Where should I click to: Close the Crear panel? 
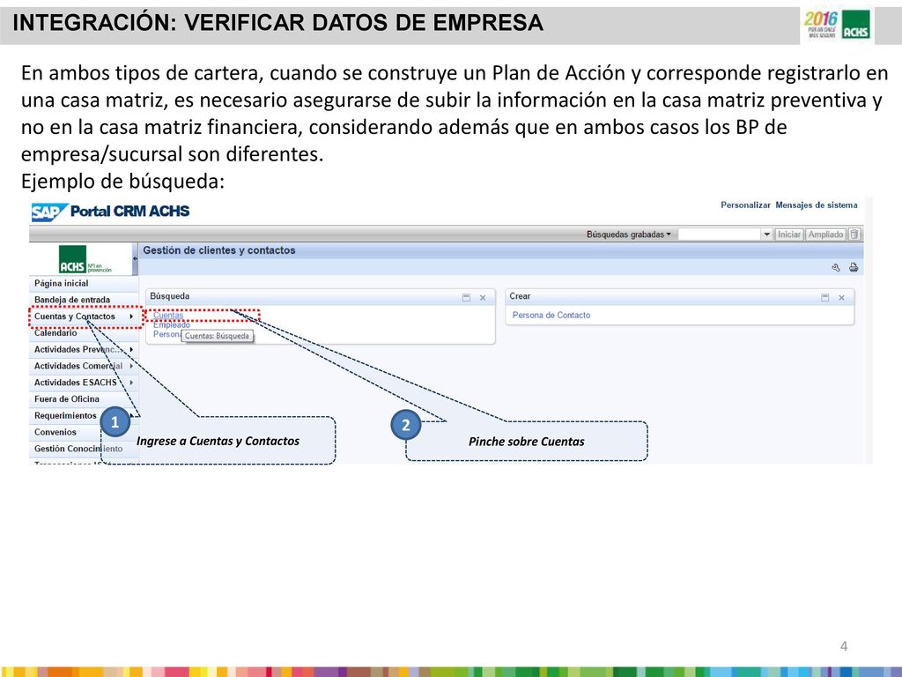(841, 298)
